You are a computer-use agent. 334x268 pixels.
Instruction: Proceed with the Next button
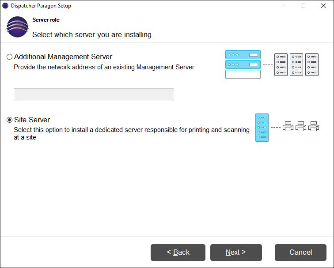click(236, 253)
